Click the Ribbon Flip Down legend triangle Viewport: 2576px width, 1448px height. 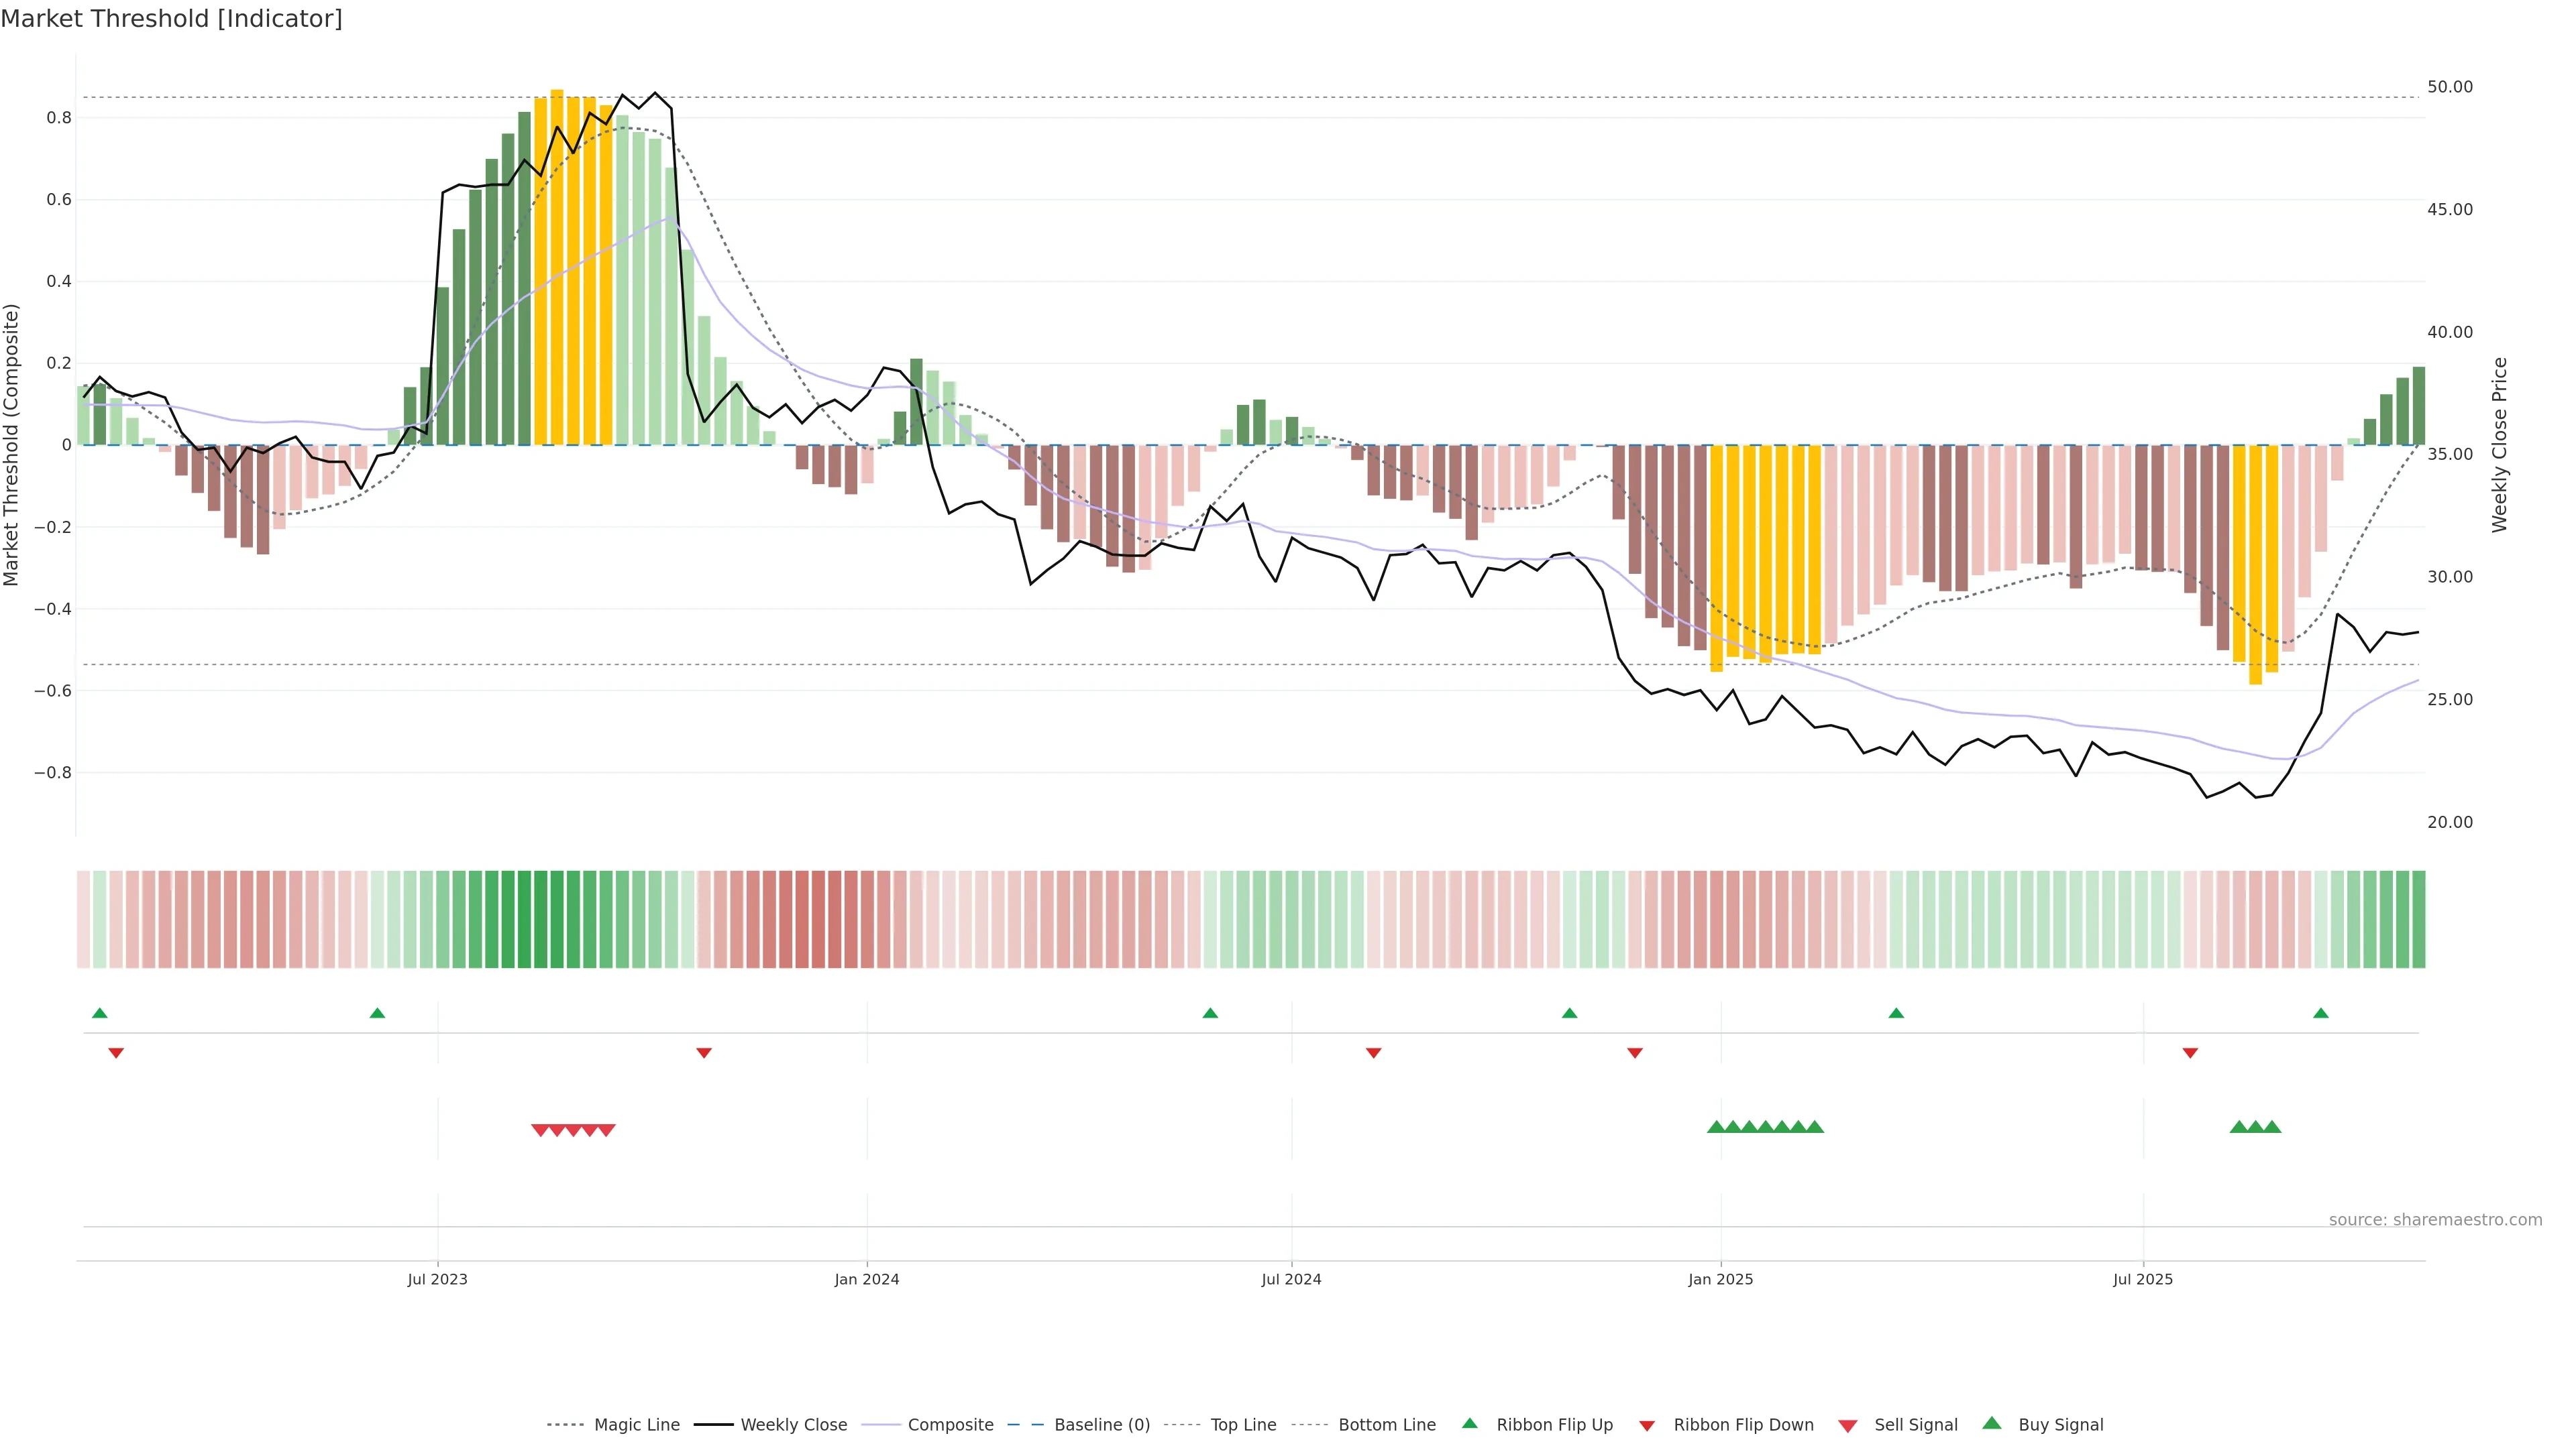pos(1647,1425)
